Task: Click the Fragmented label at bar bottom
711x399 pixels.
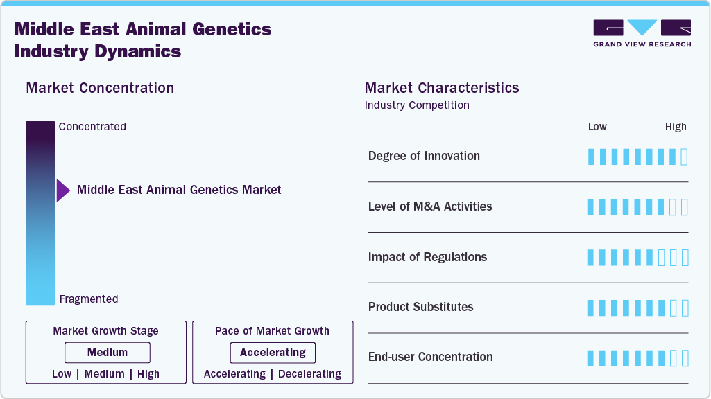Action: tap(89, 299)
